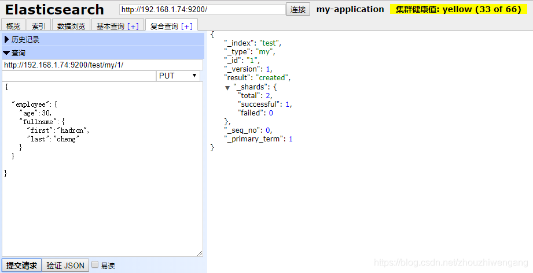Click the "_type": "my" response line

click(249, 51)
